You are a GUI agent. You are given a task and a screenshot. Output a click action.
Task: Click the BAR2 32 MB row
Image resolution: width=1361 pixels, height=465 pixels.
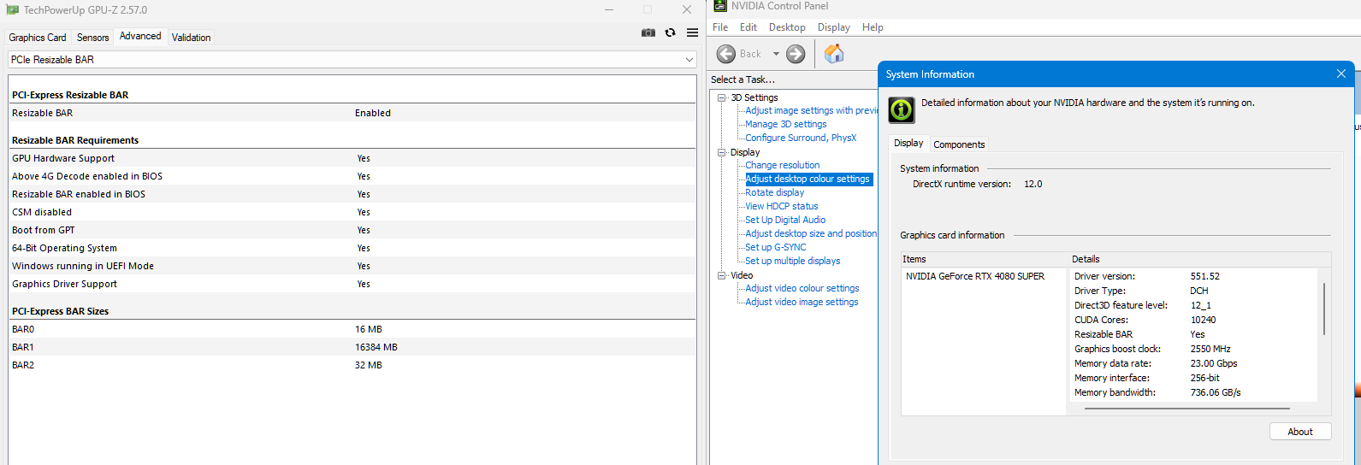coord(352,365)
